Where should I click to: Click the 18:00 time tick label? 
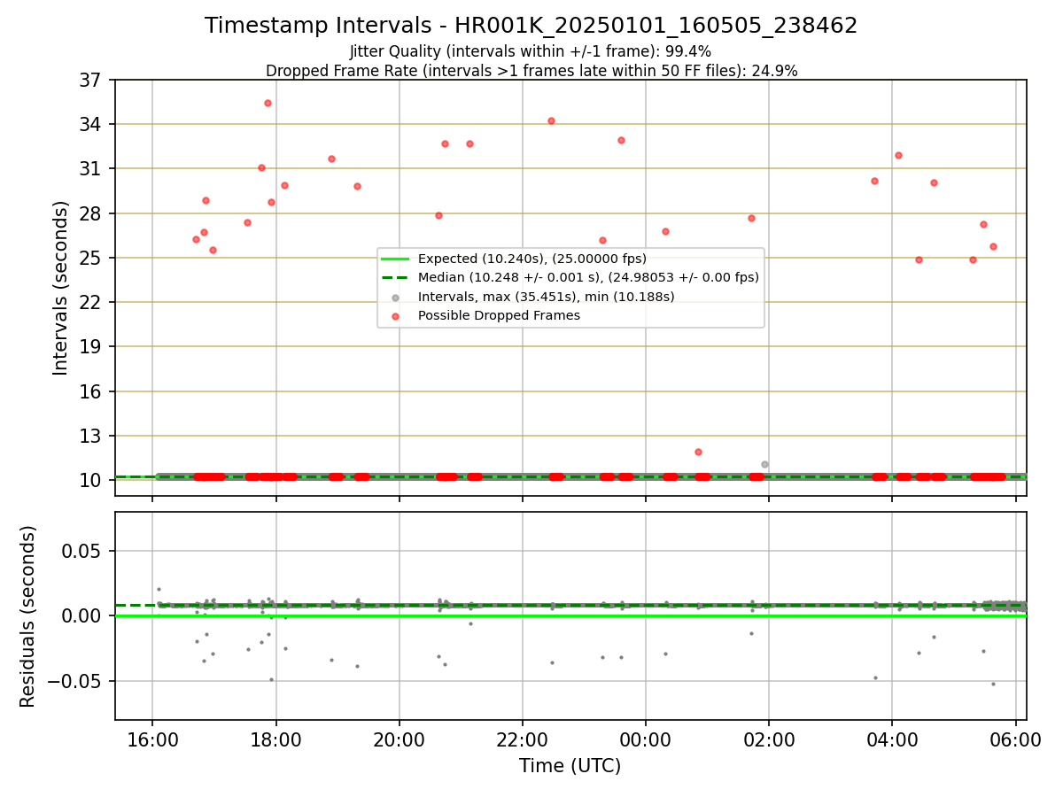click(x=275, y=739)
